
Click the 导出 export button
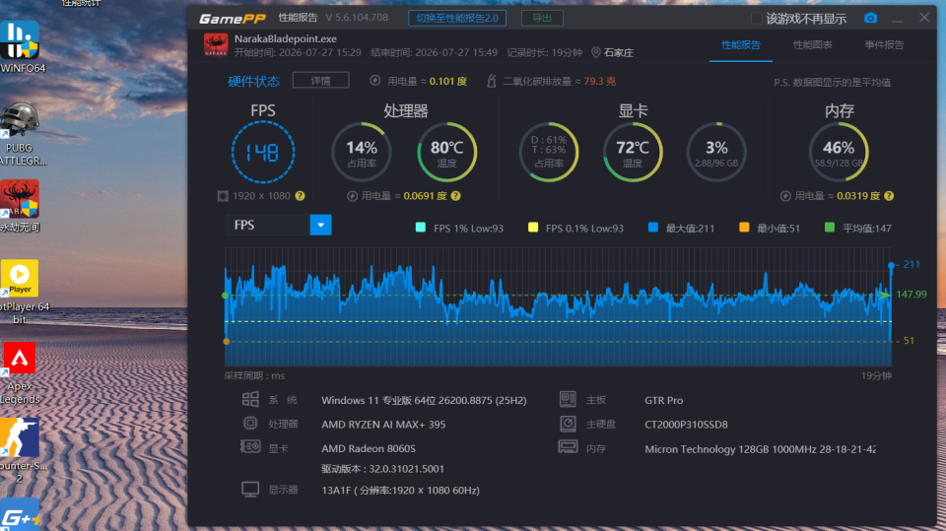pyautogui.click(x=542, y=18)
